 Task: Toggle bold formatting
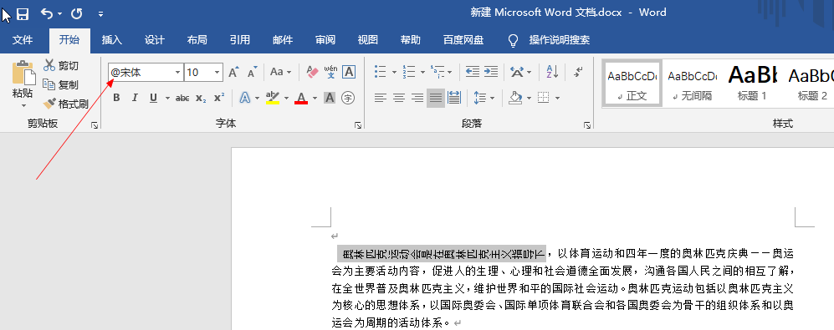pyautogui.click(x=116, y=98)
